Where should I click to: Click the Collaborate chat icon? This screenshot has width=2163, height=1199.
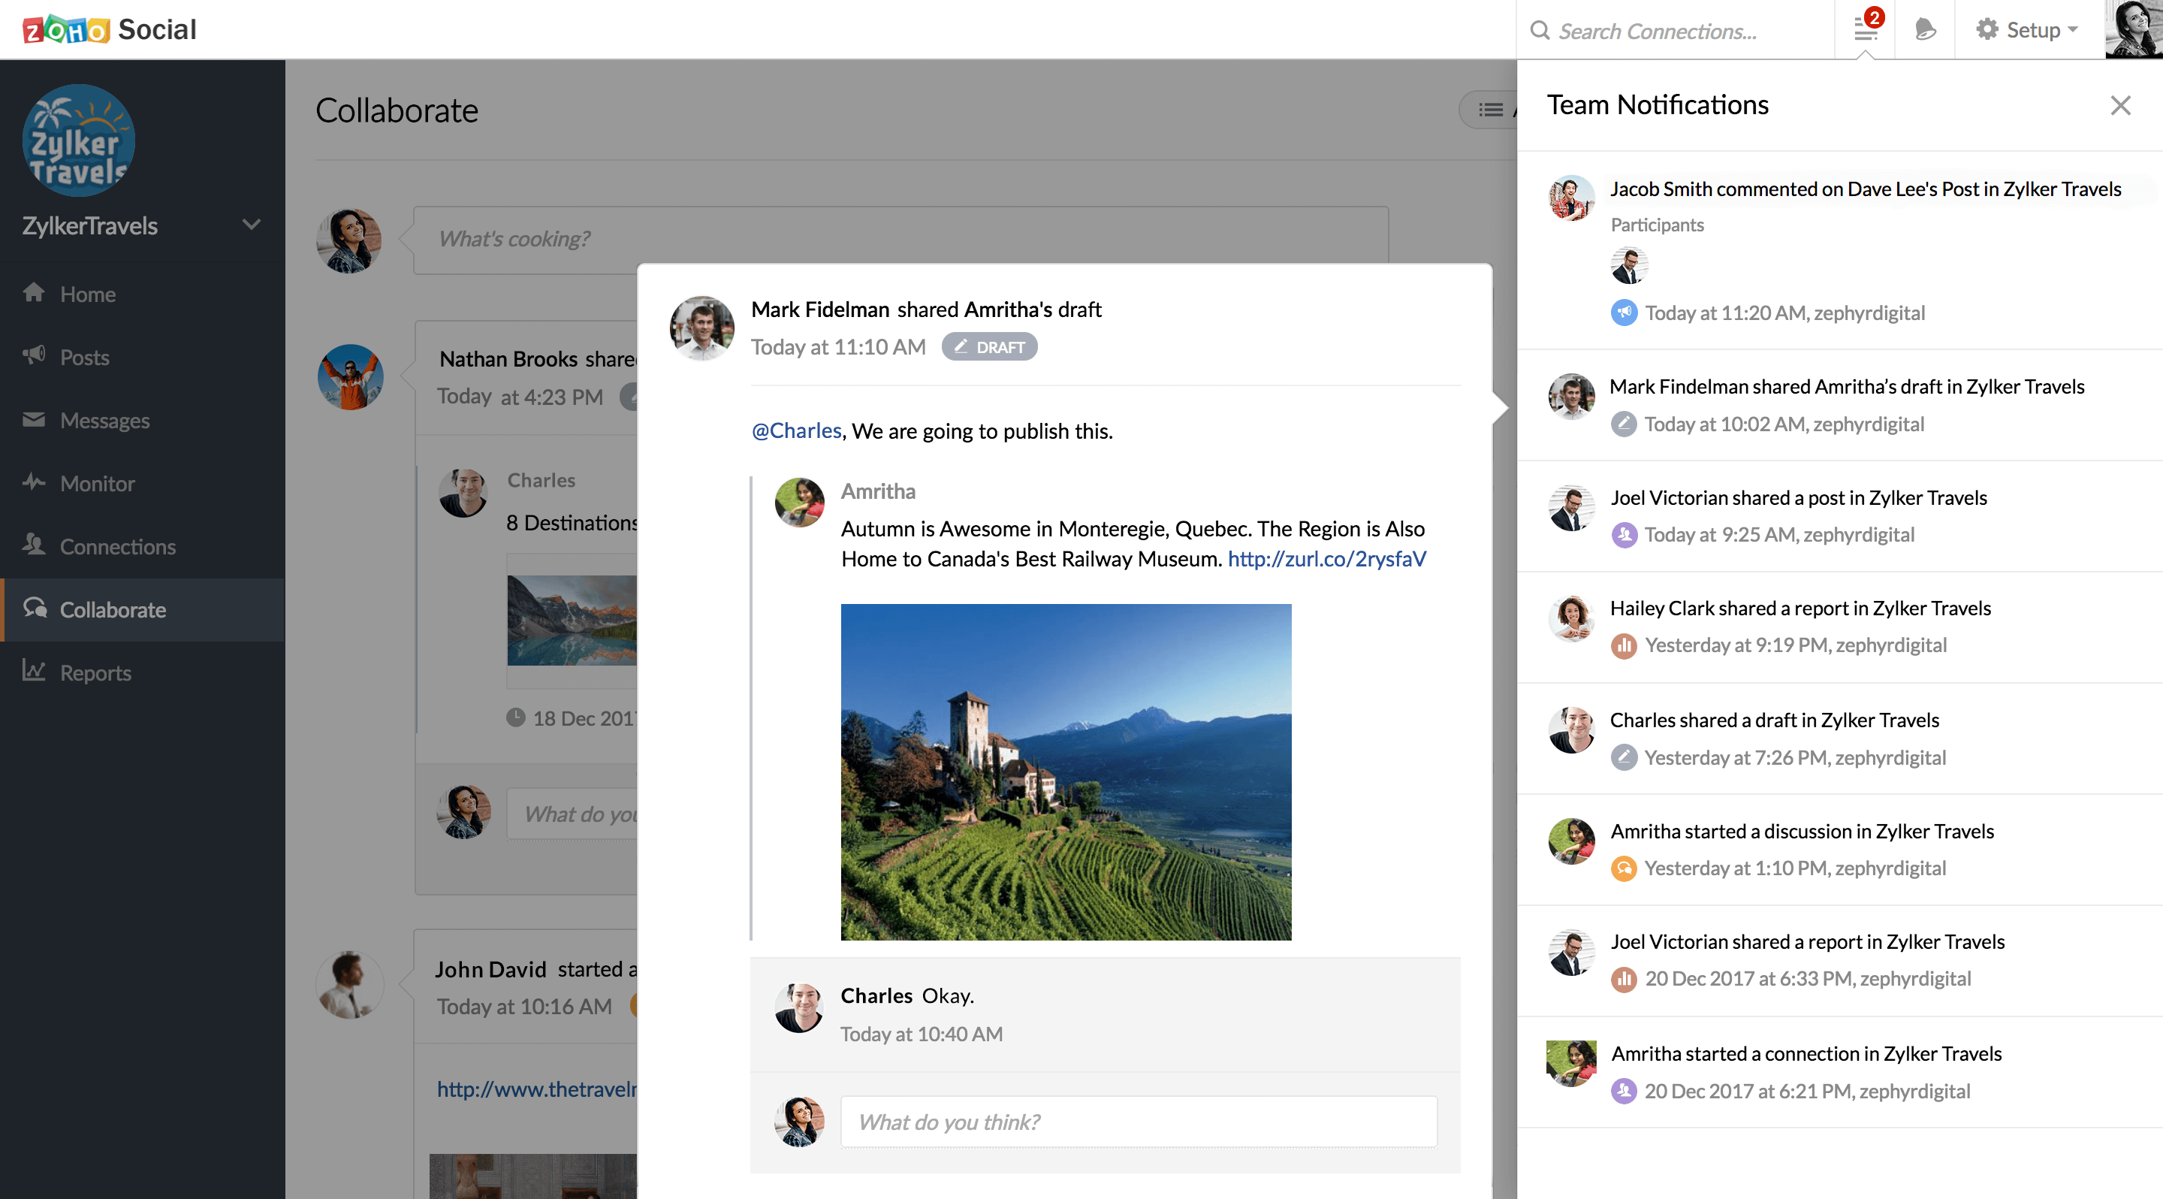[35, 607]
